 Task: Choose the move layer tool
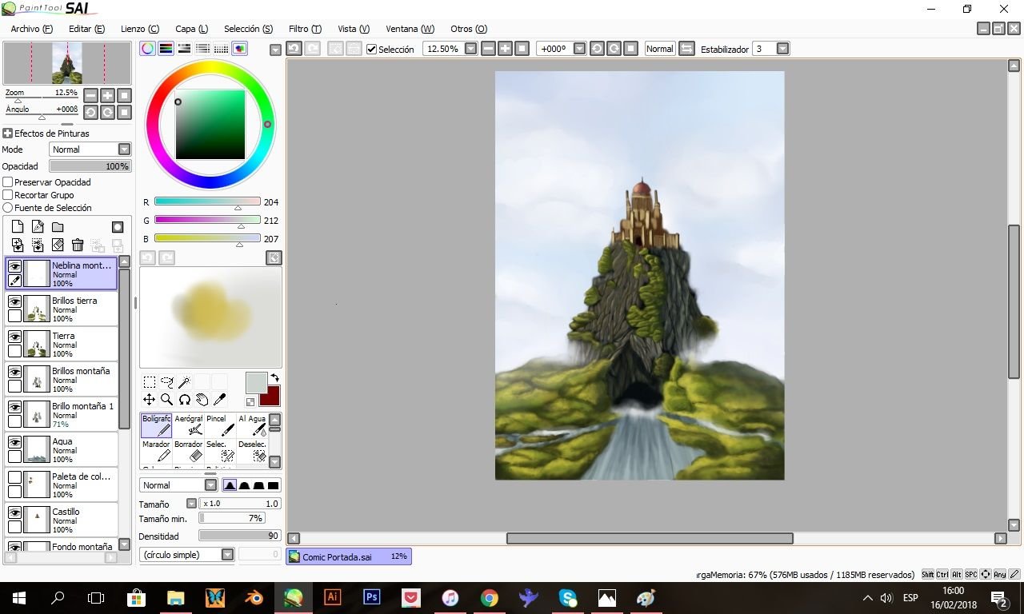150,400
